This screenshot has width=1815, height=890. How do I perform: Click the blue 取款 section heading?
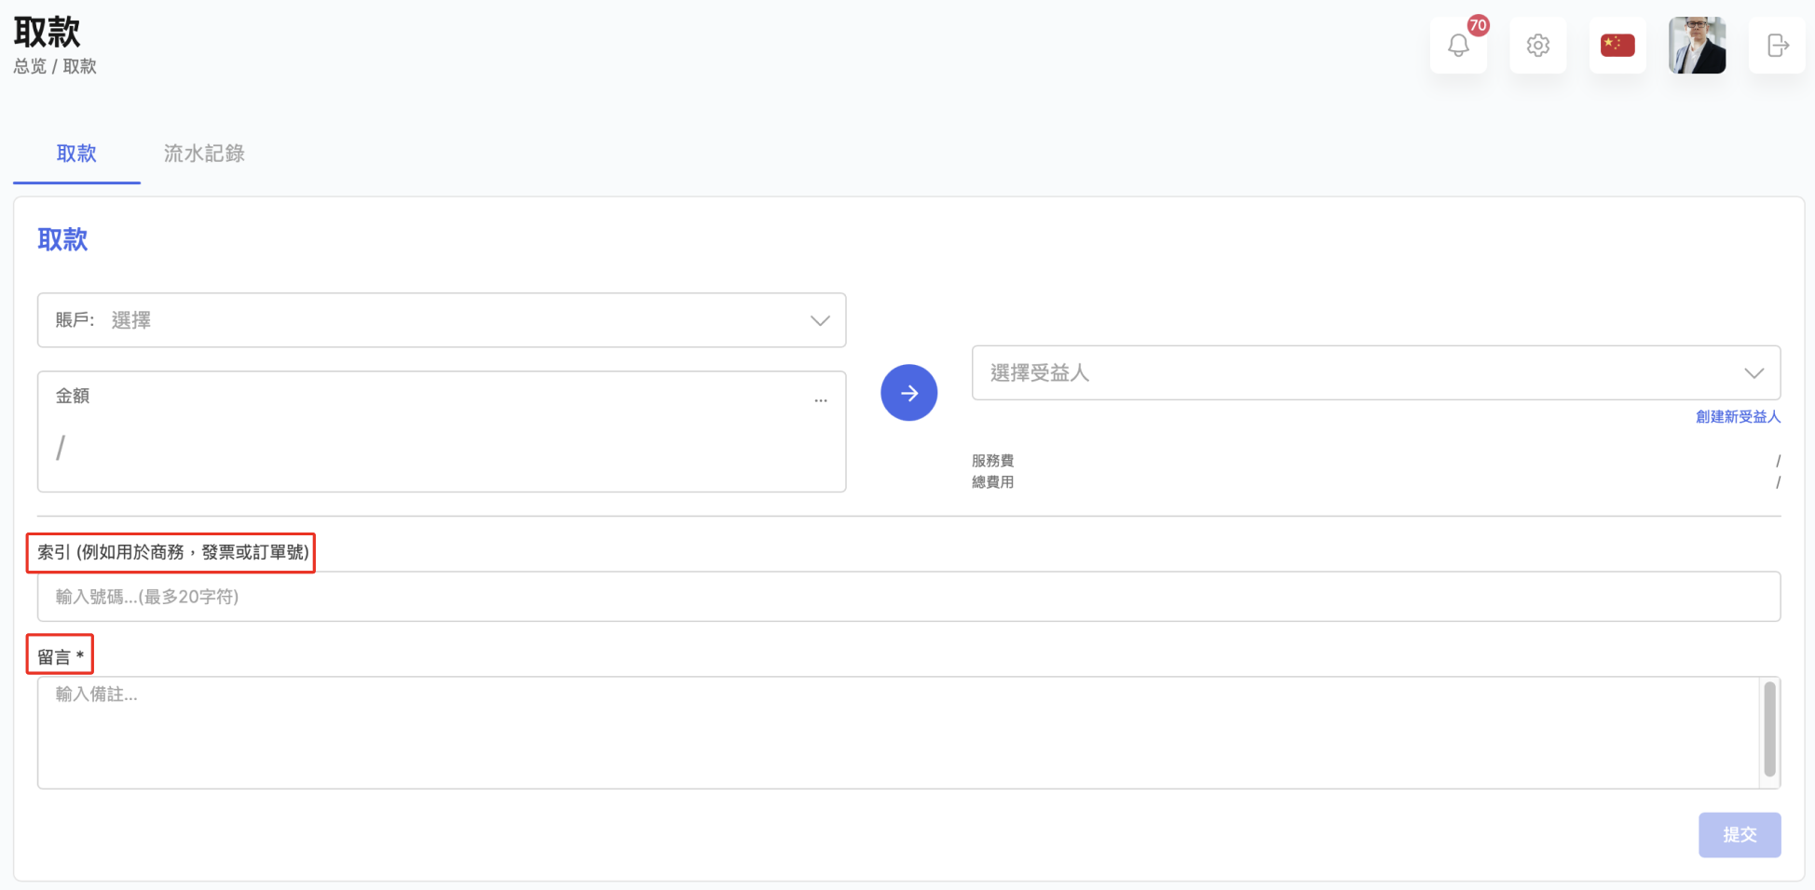point(62,239)
